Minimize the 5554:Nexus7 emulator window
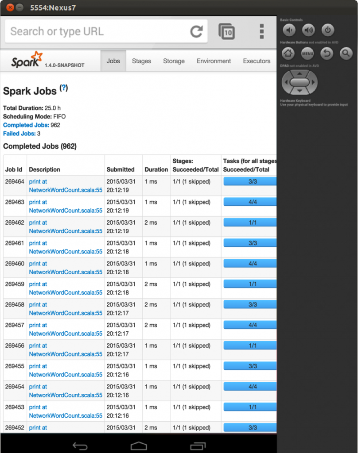Viewport: 358px width, 453px height. [19, 8]
